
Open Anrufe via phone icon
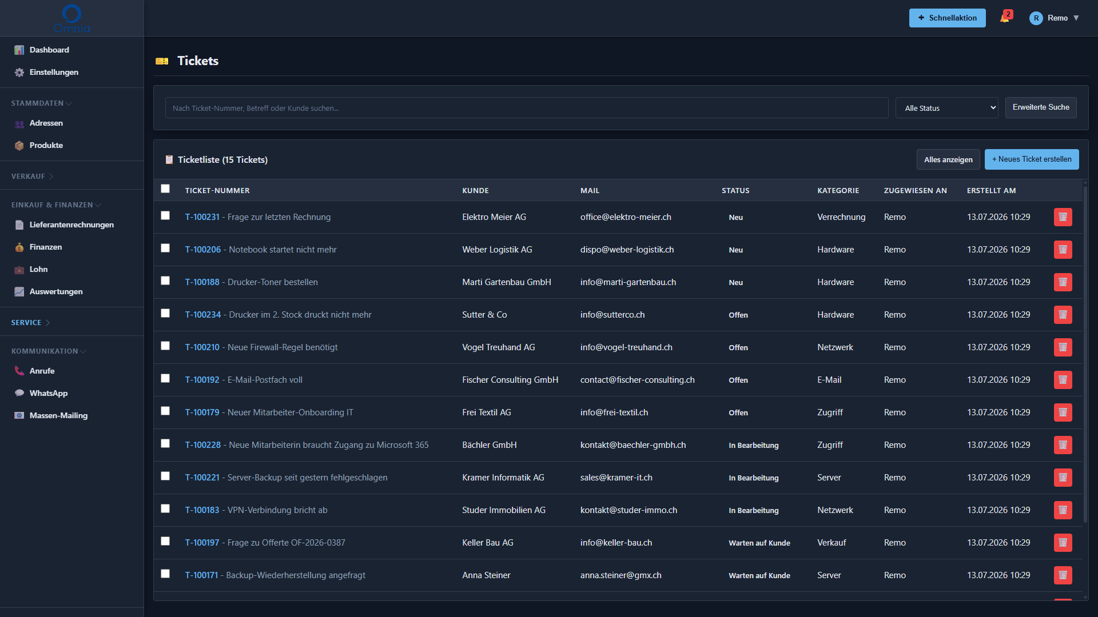point(19,371)
